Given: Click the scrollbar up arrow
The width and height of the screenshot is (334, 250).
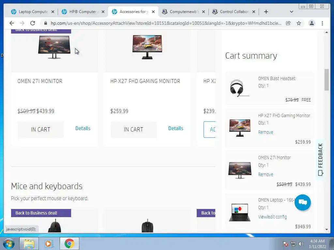Looking at the screenshot, I should pyautogui.click(x=326, y=32).
